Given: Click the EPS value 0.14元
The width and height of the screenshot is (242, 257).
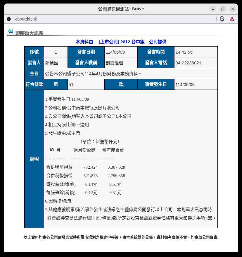Looking at the screenshot, I should 91,184.
